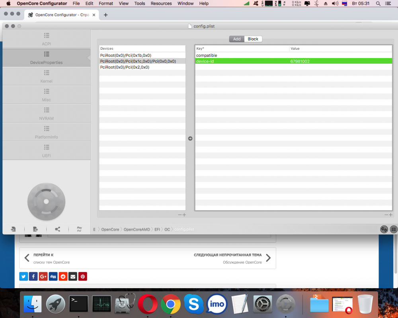Open Opera from the Dock
The height and width of the screenshot is (318, 398).
click(148, 304)
